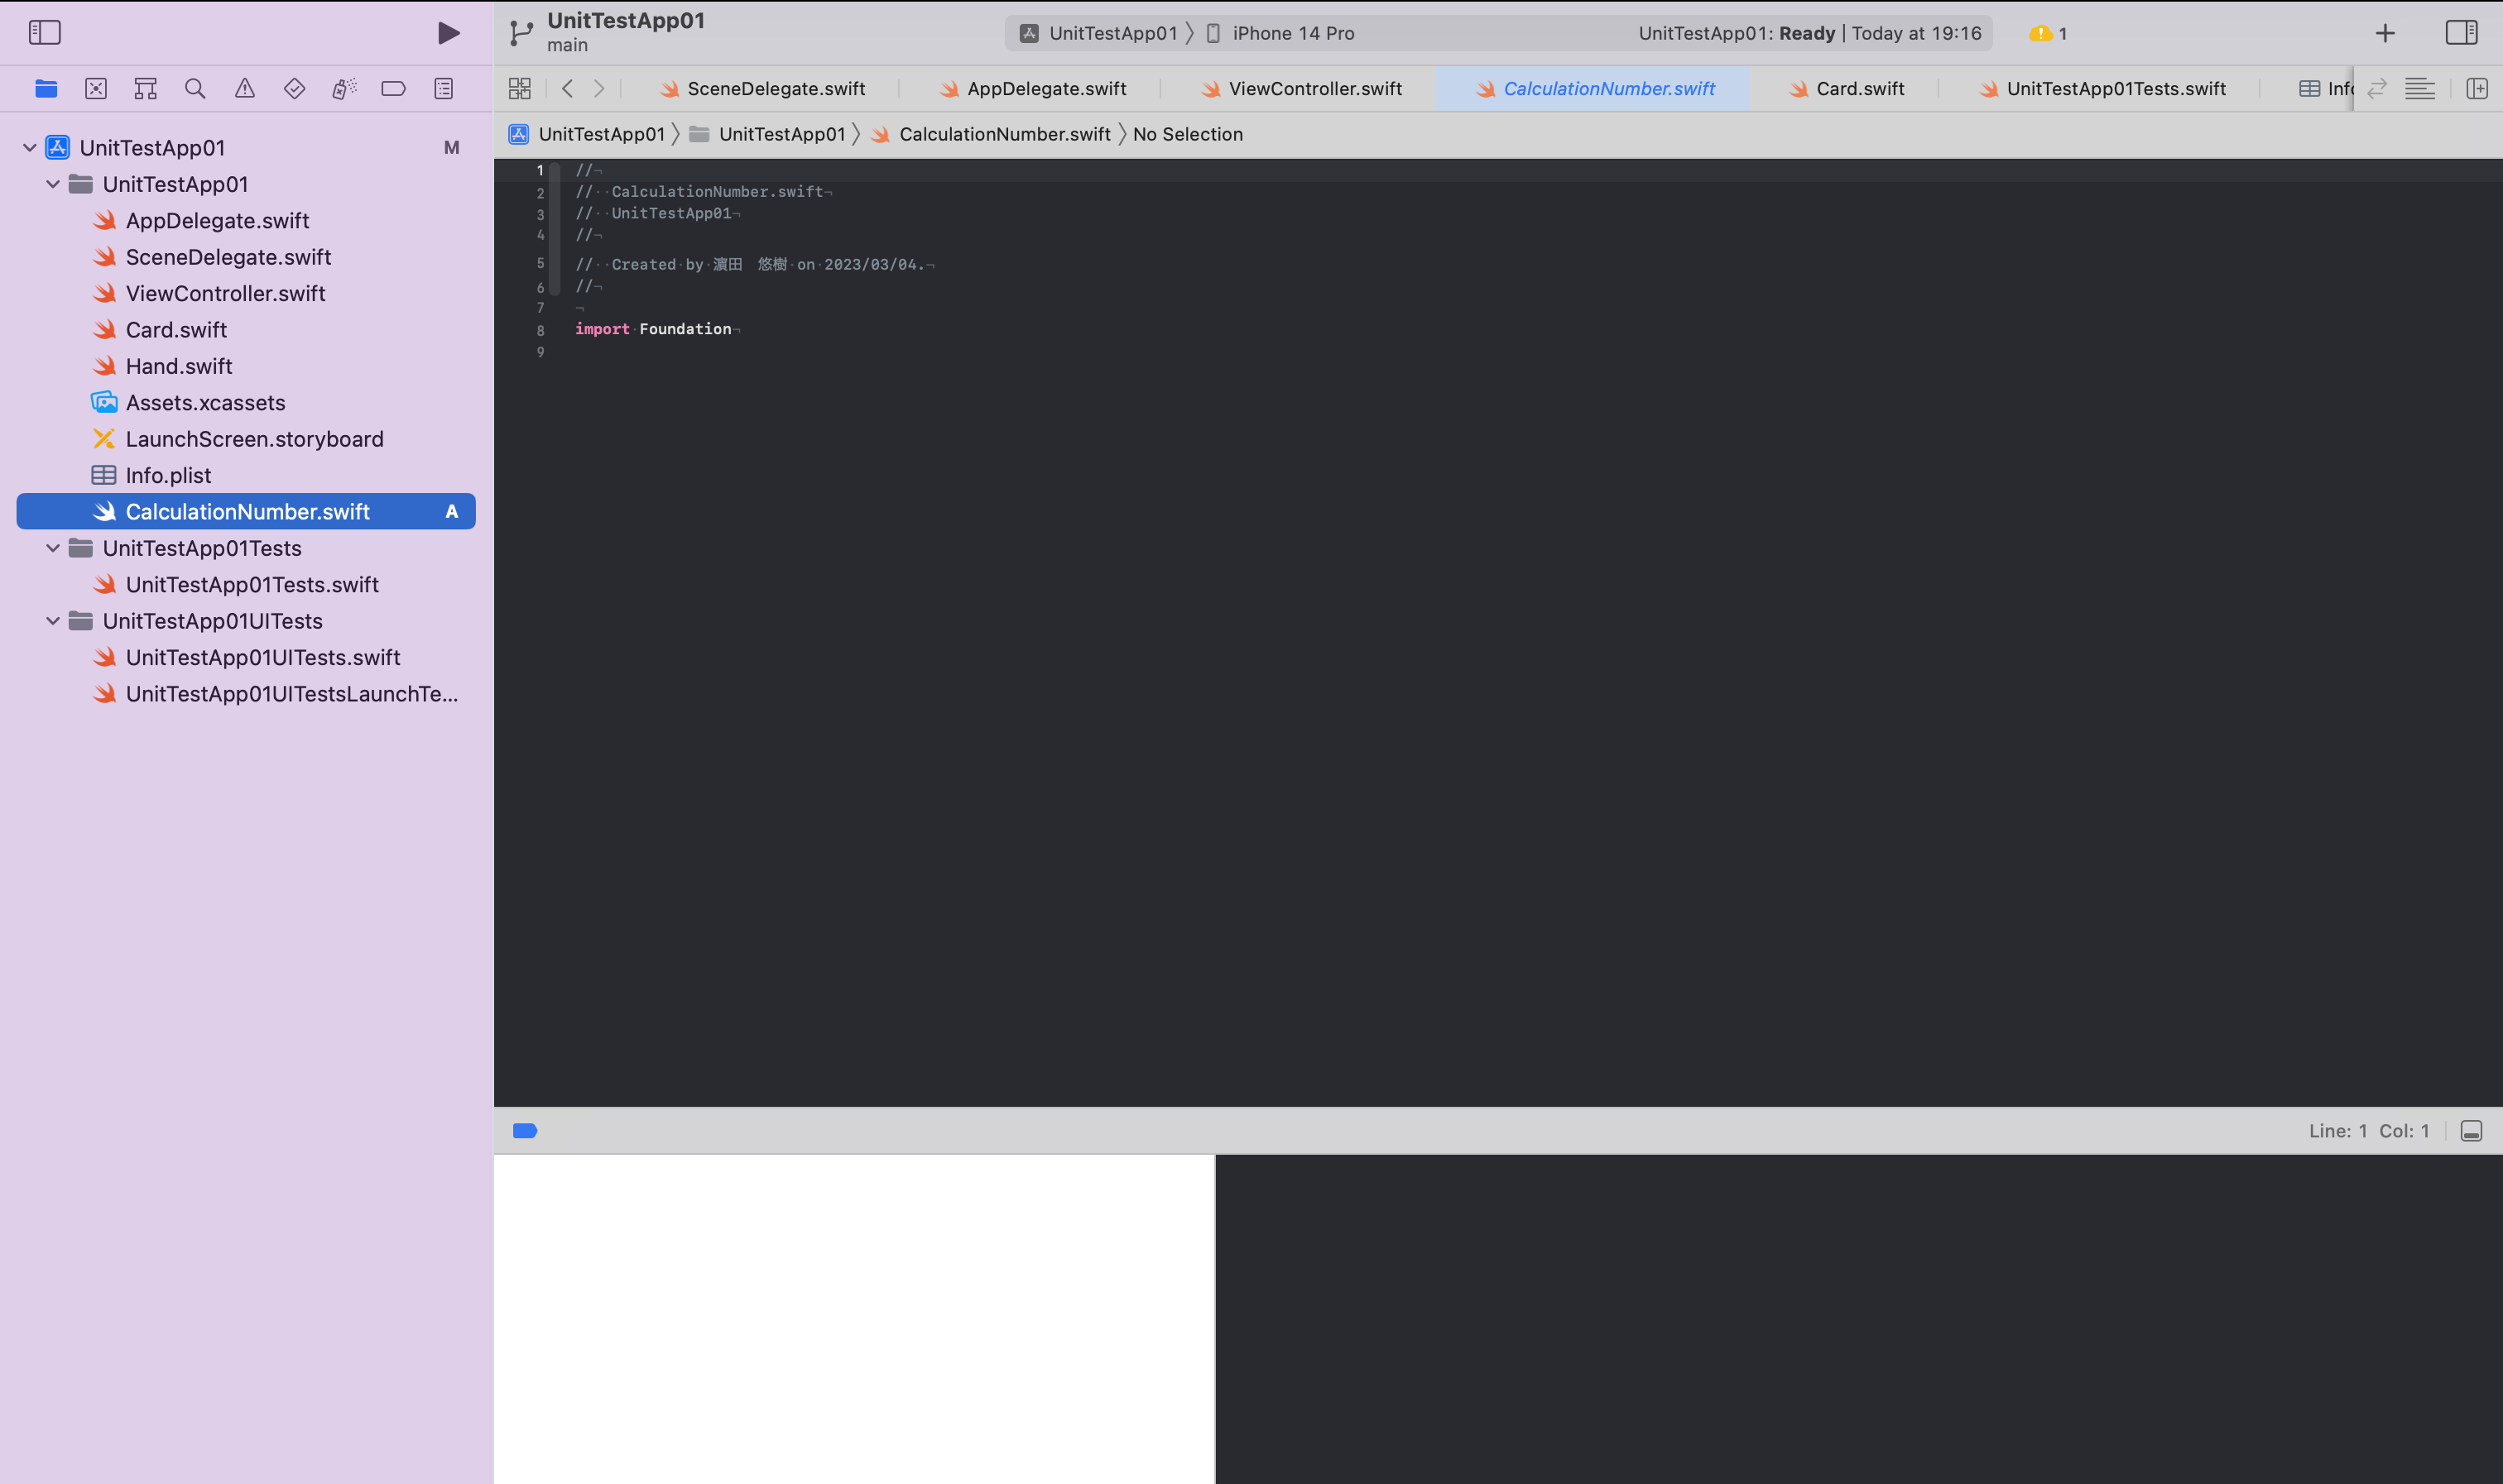
Task: Click UnitTestApp01 project in jump bar
Action: coord(587,134)
